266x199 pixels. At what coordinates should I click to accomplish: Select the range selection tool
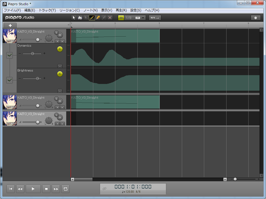coord(80,18)
